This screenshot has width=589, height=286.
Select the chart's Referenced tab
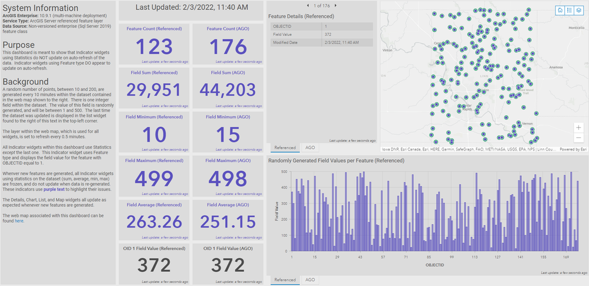(x=285, y=280)
